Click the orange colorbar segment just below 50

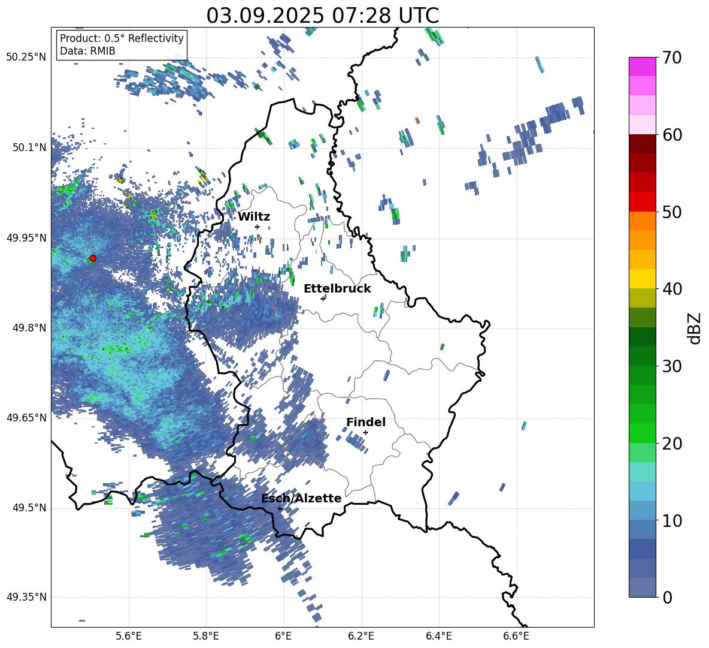pos(642,221)
